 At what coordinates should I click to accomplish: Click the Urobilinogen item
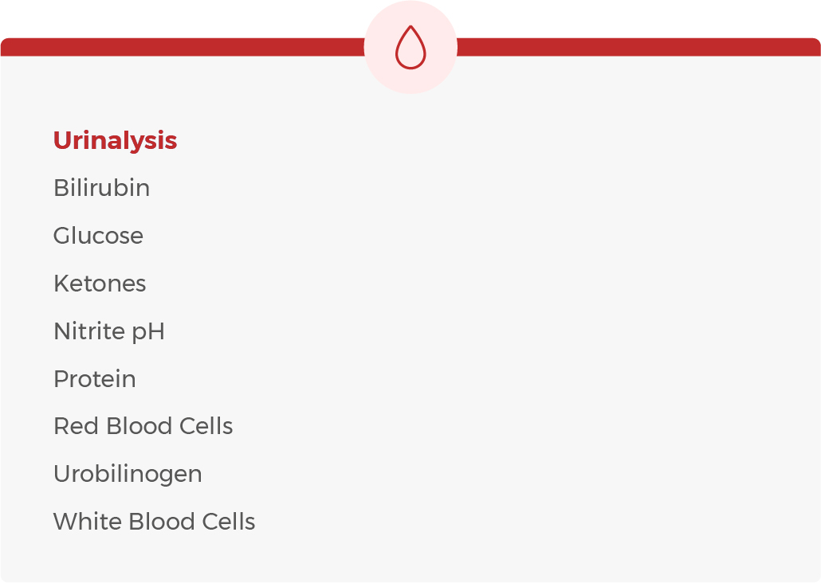pyautogui.click(x=128, y=475)
